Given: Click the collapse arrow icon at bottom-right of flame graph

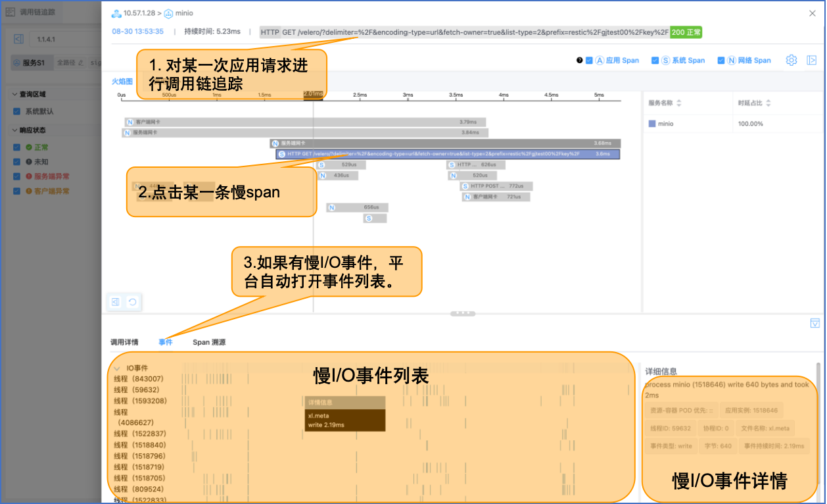Looking at the screenshot, I should coord(815,324).
